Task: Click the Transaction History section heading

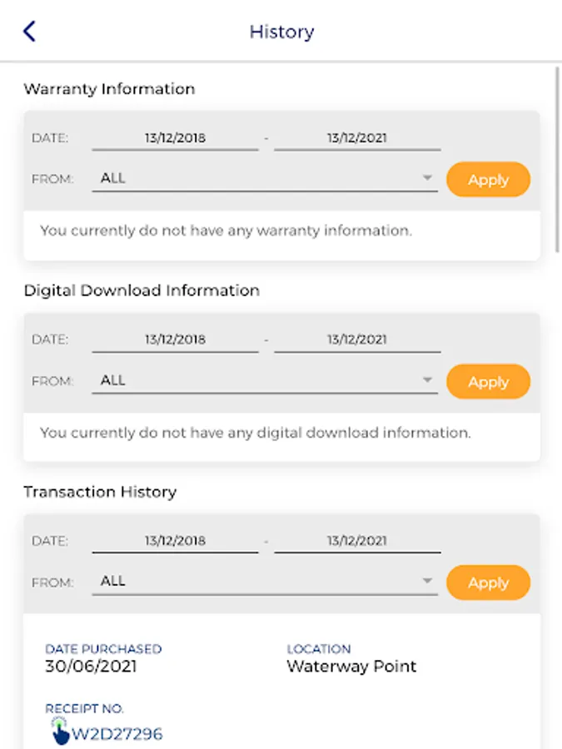Action: coord(100,492)
